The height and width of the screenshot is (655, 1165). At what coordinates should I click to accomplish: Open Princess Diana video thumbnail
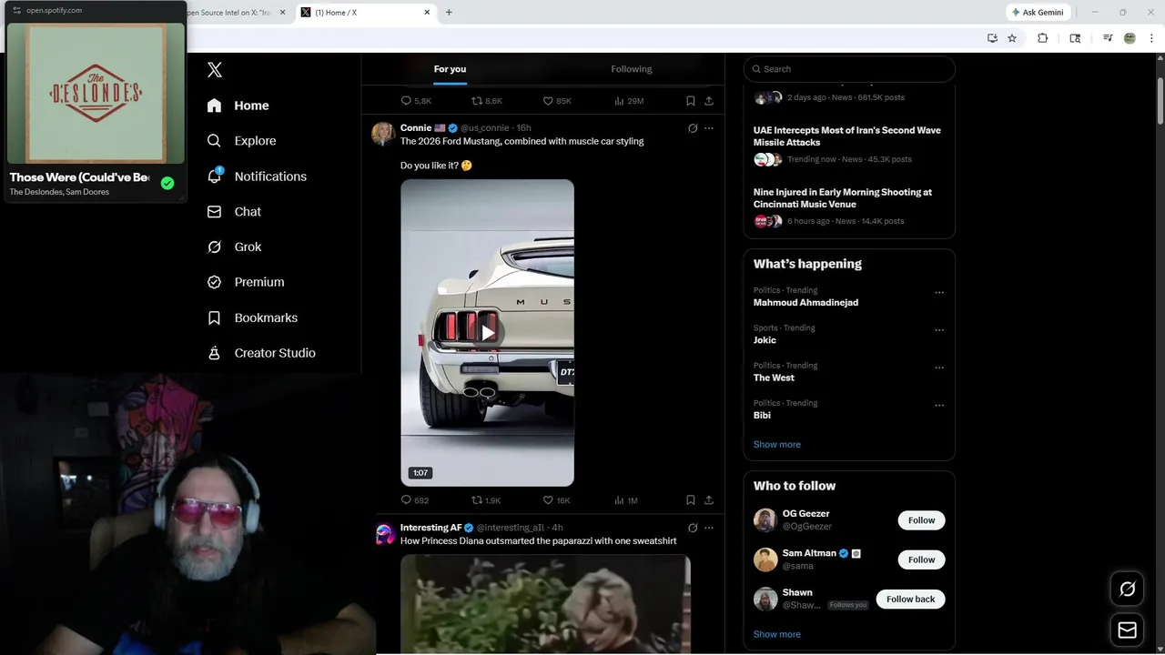point(545,604)
